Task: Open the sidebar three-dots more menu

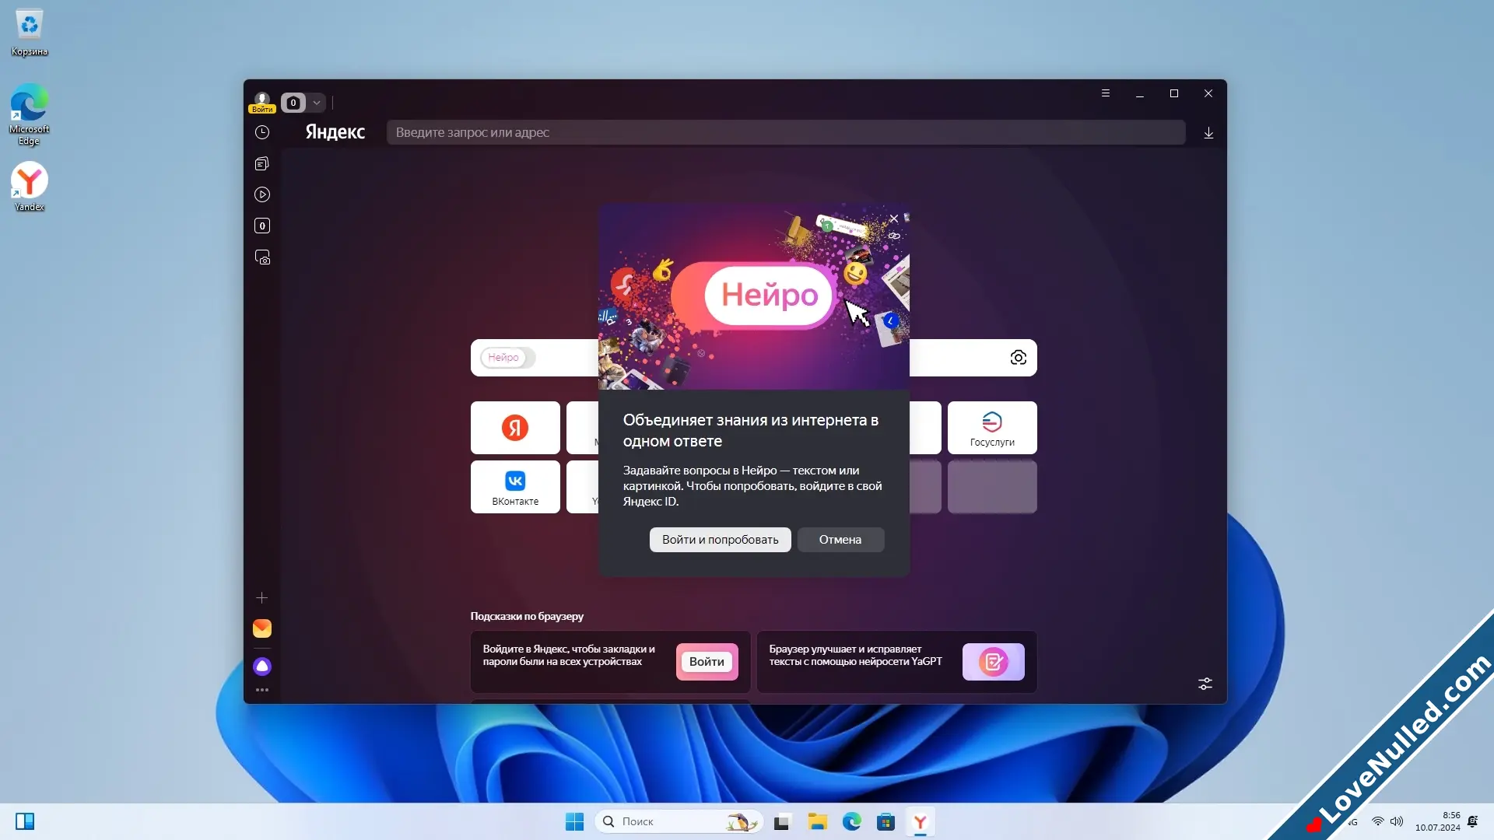Action: [x=262, y=690]
